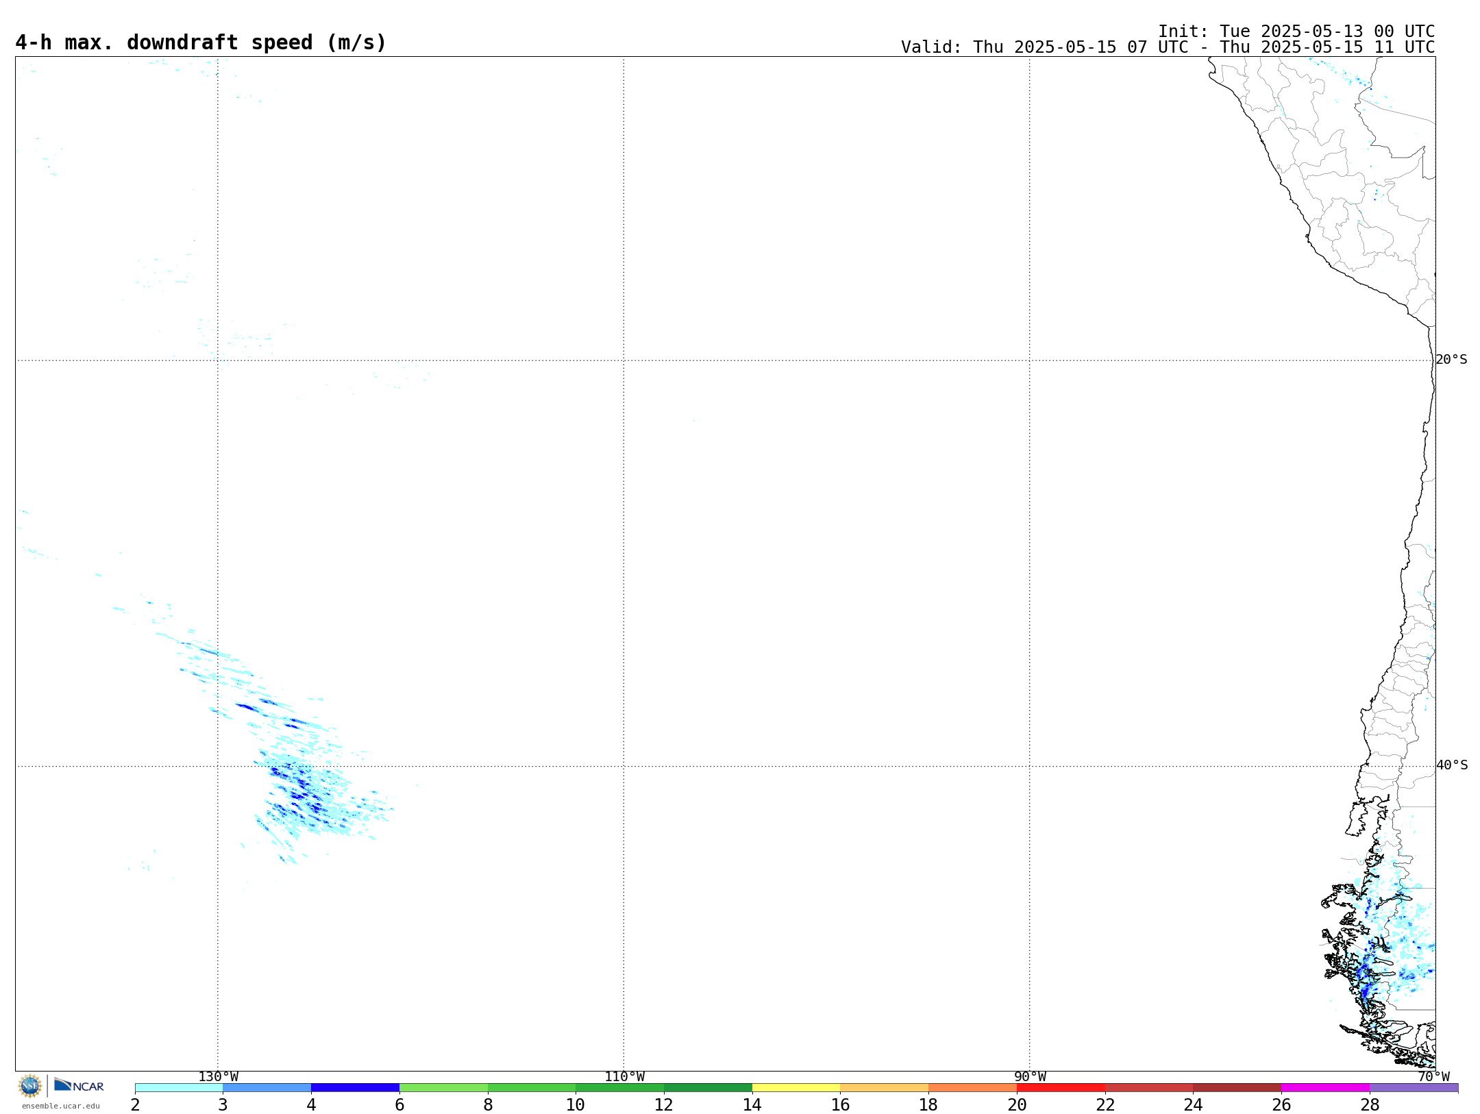This screenshot has height=1114, width=1480.
Task: Click the 90°W longitude label
Action: (x=1030, y=1077)
